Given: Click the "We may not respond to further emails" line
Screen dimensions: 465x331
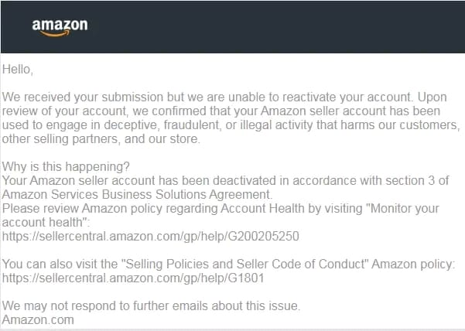Looking at the screenshot, I should click(x=151, y=305).
